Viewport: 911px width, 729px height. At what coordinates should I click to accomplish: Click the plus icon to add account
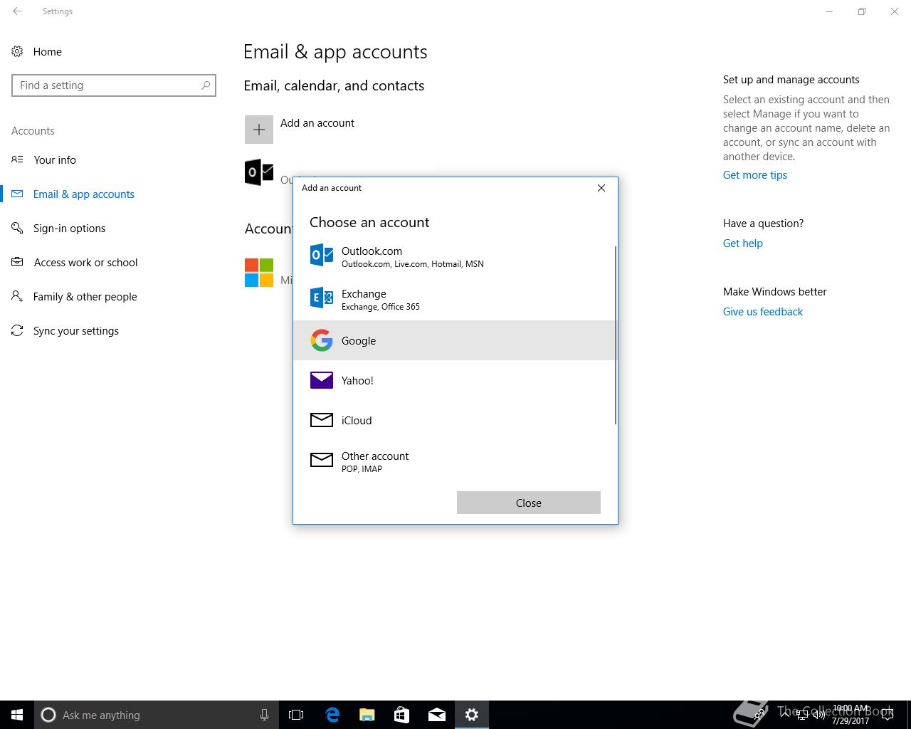[x=259, y=130]
